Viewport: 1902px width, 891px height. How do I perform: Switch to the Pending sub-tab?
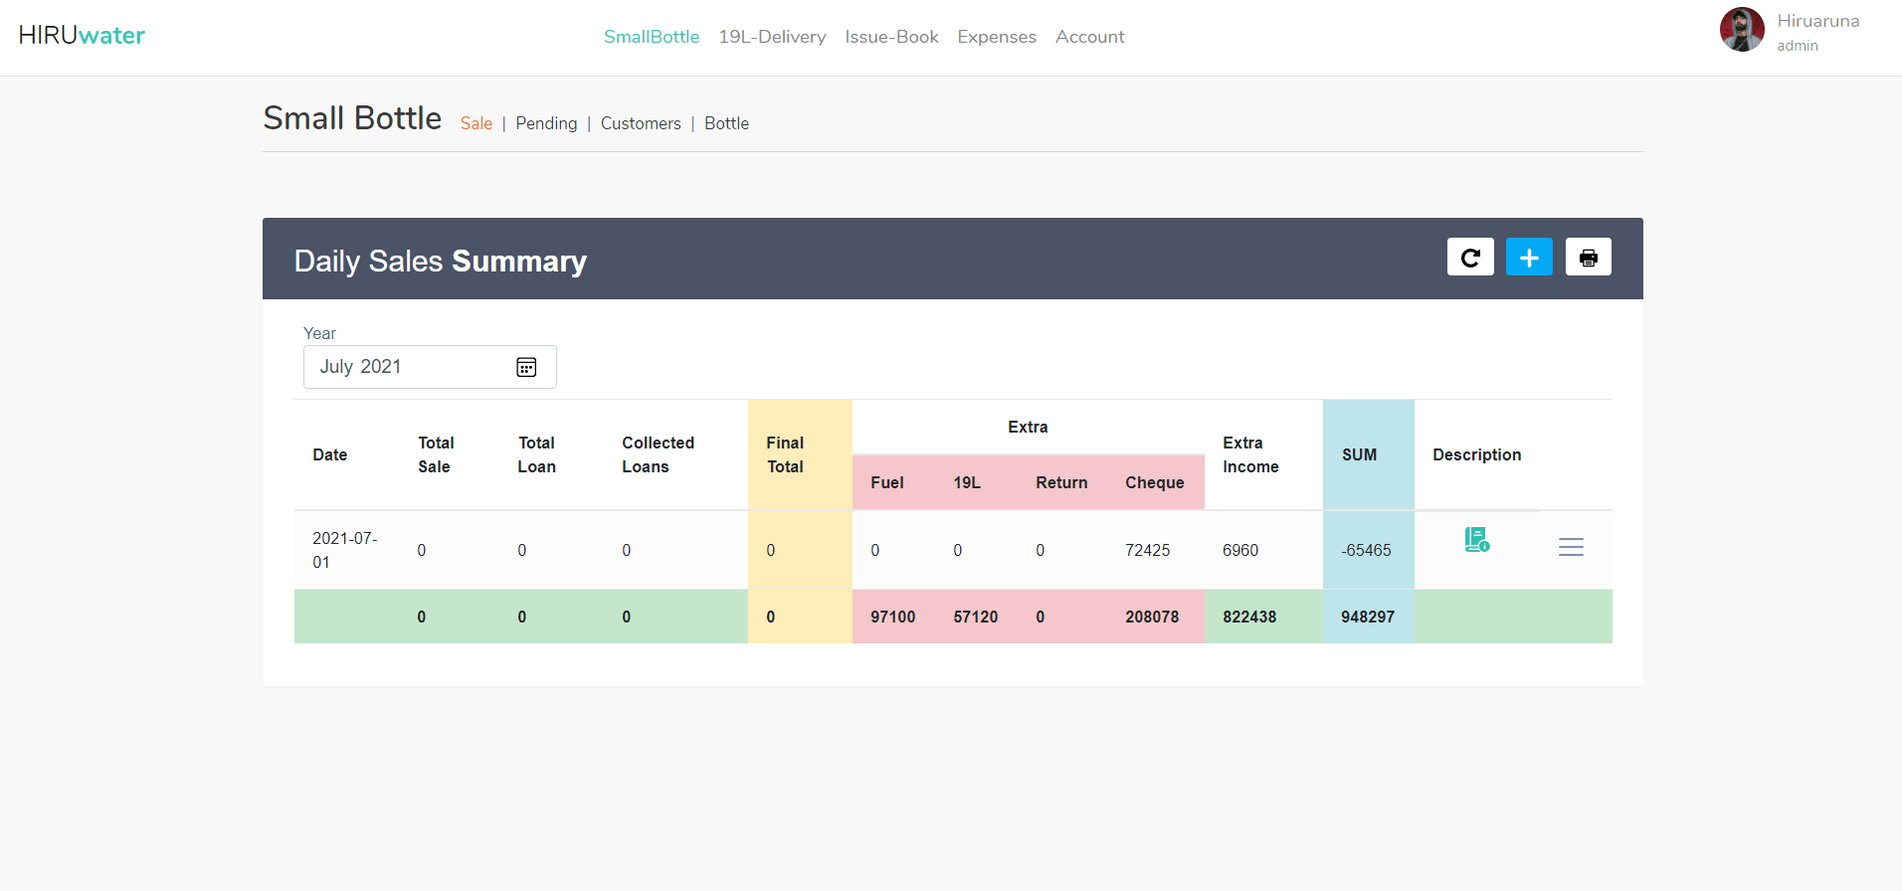coord(546,123)
